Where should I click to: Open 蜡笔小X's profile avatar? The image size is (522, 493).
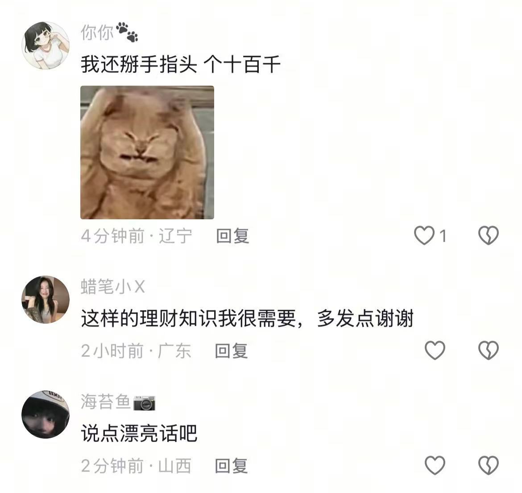click(x=46, y=300)
